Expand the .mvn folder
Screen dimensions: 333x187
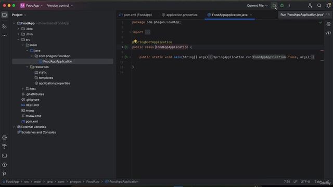pyautogui.click(x=18, y=34)
